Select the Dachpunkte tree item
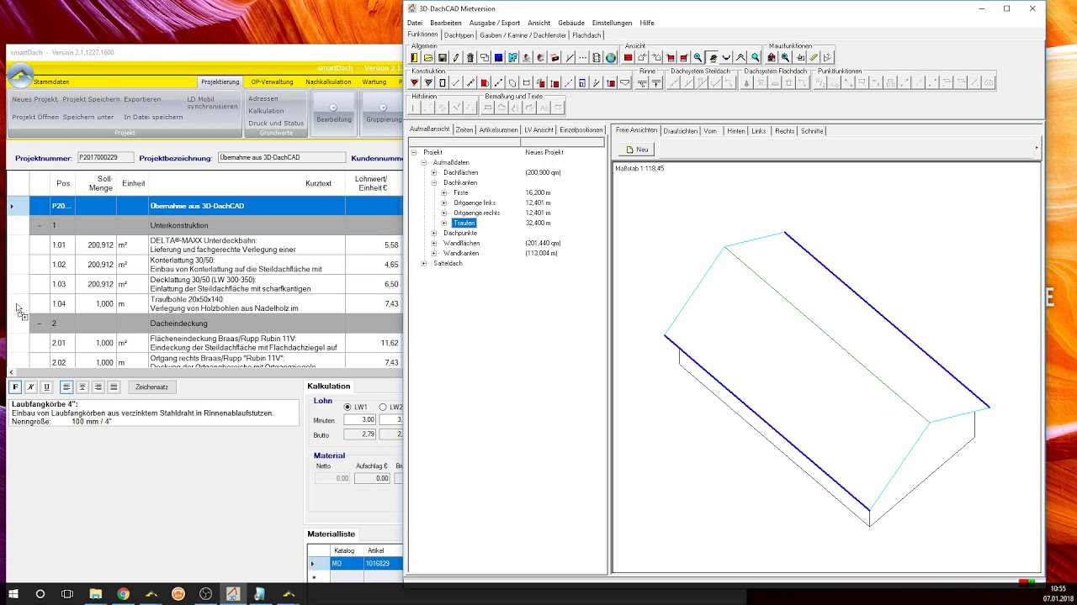This screenshot has width=1077, height=605. (x=460, y=233)
